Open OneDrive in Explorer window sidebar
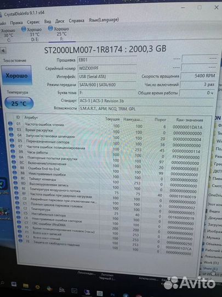Viewport: 222px width, 297px height. pos(215,195)
